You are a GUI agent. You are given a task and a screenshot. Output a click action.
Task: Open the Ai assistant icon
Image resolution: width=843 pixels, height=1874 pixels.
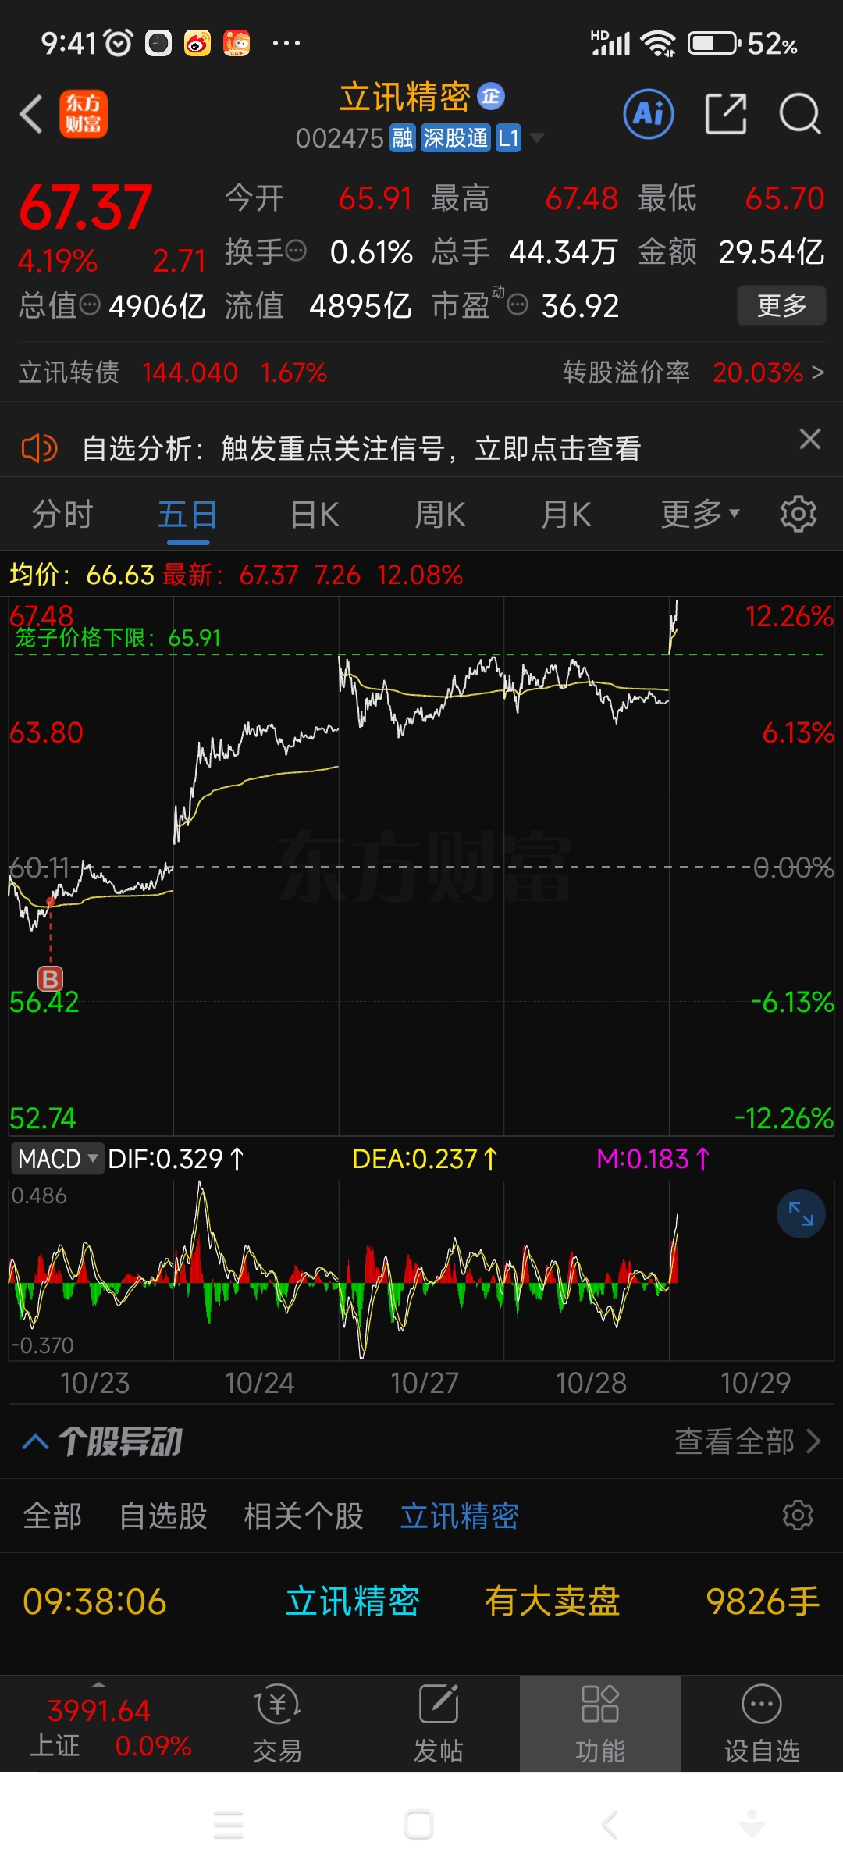[649, 114]
